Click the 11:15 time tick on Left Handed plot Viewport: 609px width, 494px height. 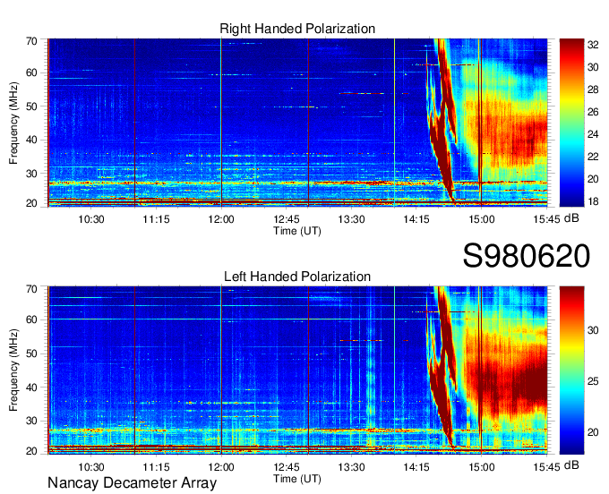[x=156, y=467]
